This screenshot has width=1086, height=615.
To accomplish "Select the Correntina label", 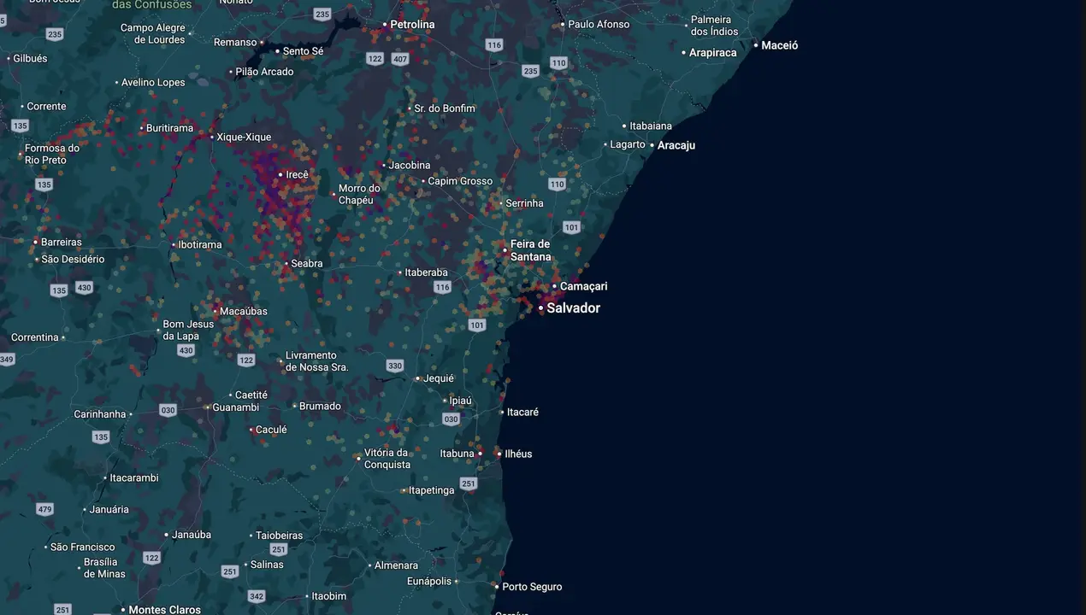I will [35, 338].
